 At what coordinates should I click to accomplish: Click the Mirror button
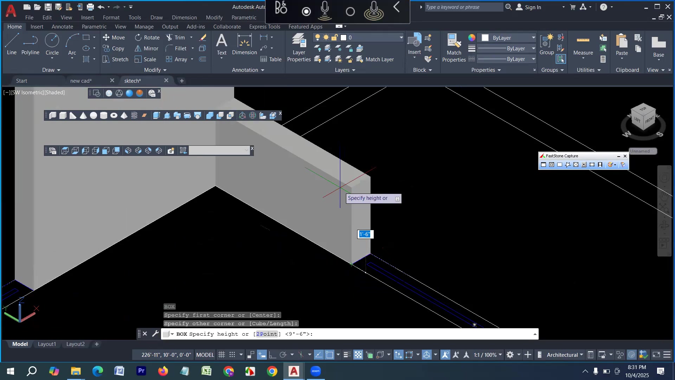tap(147, 48)
